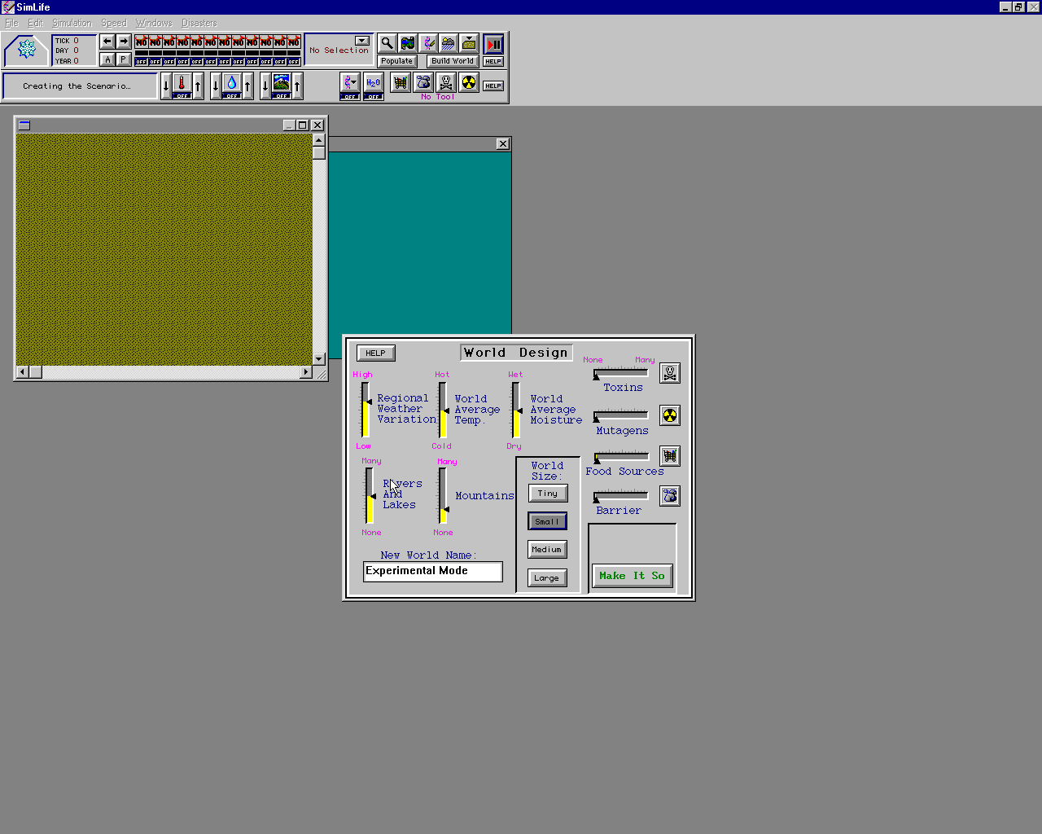The image size is (1042, 834).
Task: Select Tiny world size
Action: [548, 493]
